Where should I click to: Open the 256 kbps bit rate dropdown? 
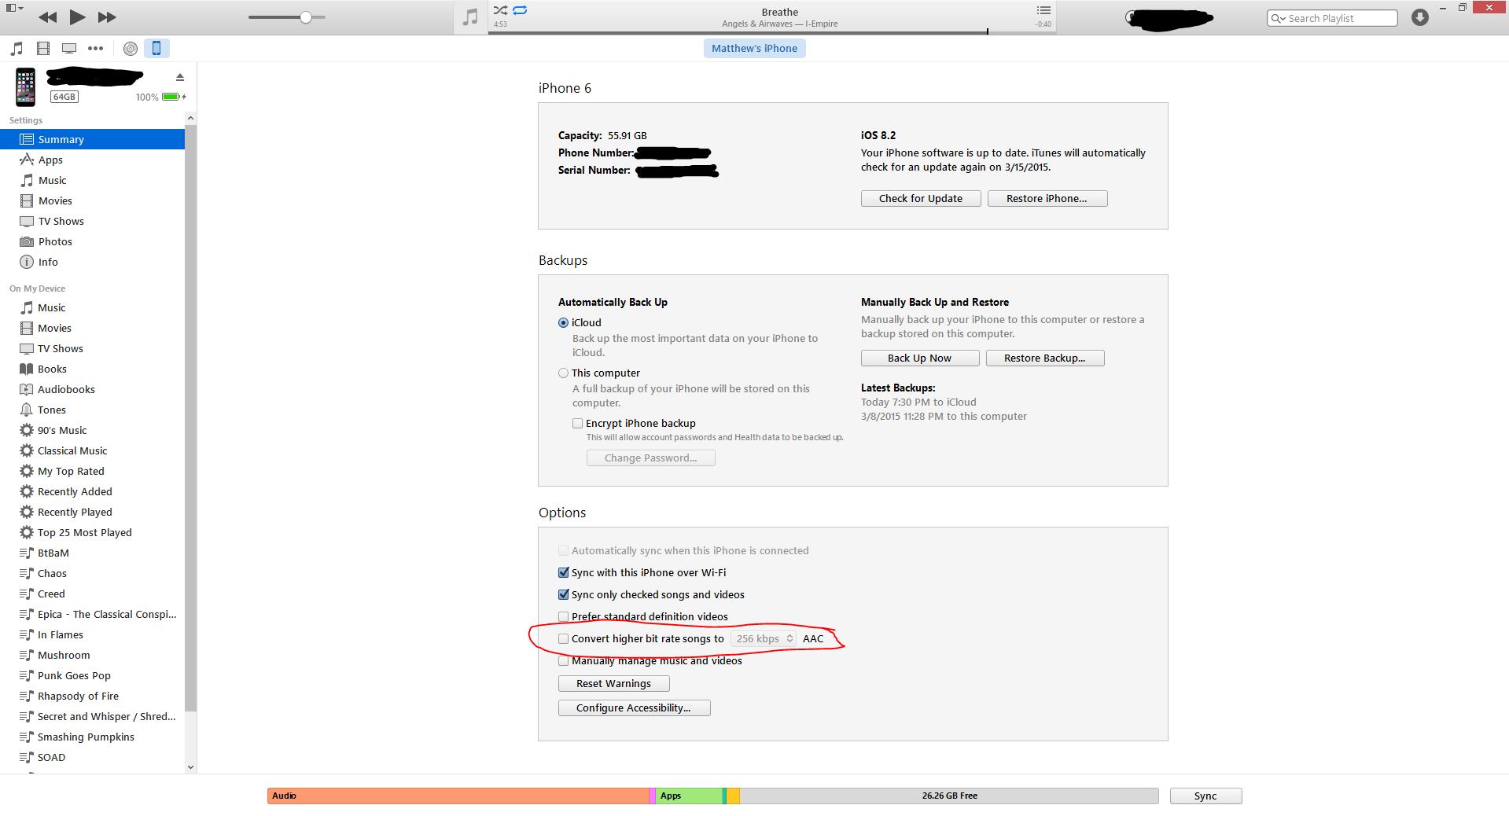click(x=764, y=639)
